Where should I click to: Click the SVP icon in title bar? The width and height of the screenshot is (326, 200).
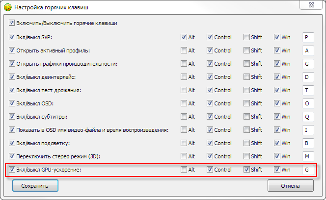click(x=7, y=7)
